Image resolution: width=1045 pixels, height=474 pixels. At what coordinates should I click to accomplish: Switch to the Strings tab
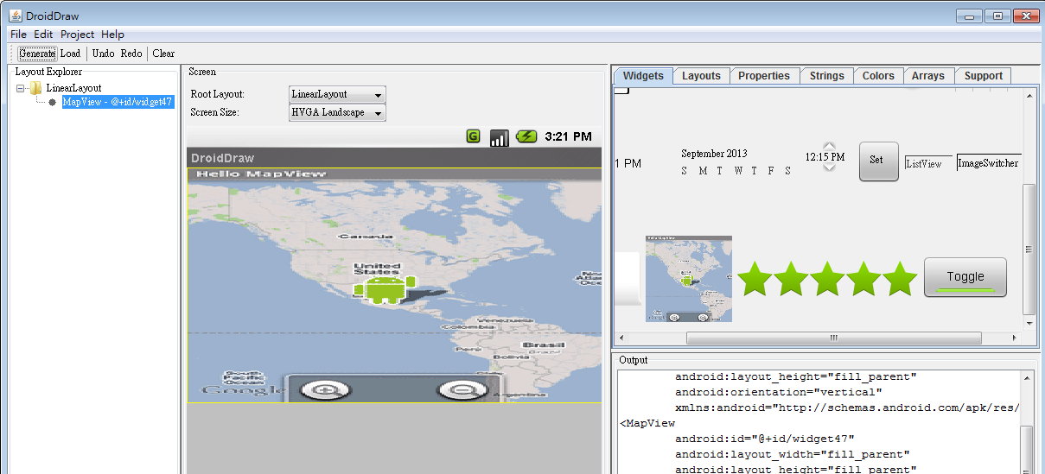827,76
